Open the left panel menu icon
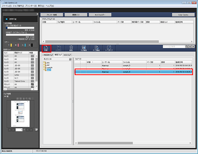The width and height of the screenshot is (198, 154). point(38,14)
